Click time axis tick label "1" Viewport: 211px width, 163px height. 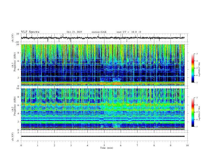tap(38, 145)
